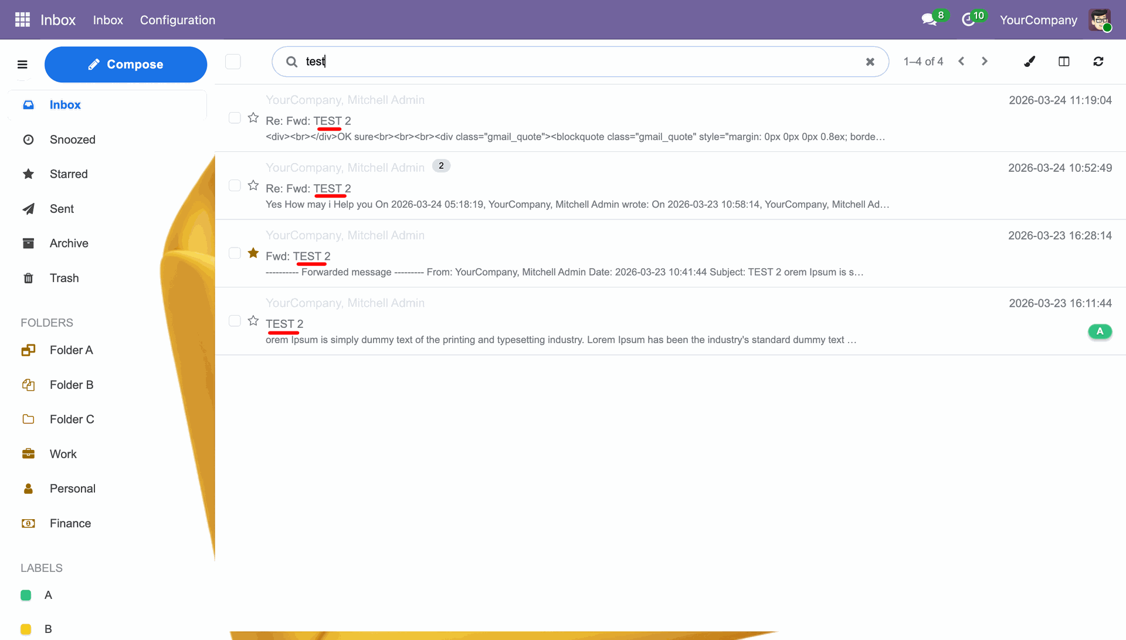Unstar the Fwd: TEST 2 message
This screenshot has width=1126, height=640.
253,253
